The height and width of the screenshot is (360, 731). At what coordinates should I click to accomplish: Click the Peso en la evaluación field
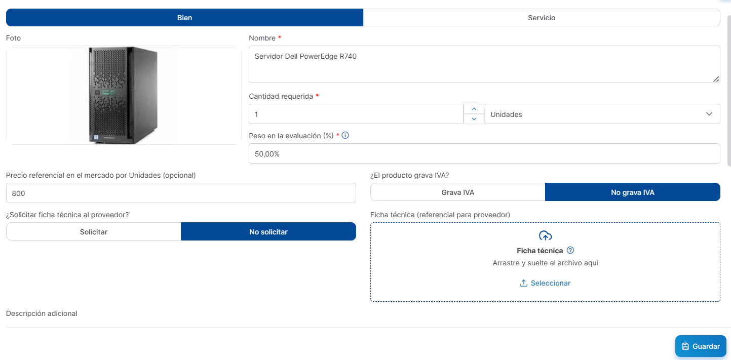tap(484, 154)
